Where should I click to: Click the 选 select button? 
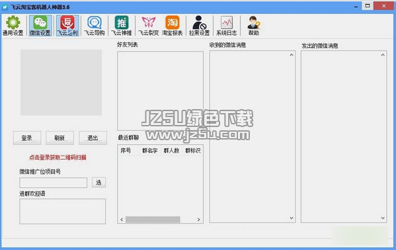pyautogui.click(x=99, y=183)
